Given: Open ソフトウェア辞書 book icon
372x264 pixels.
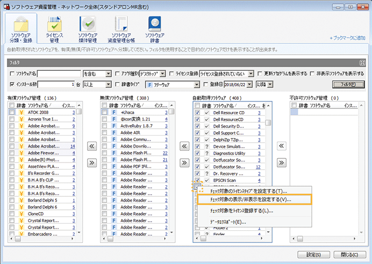Looking at the screenshot, I should tap(155, 24).
